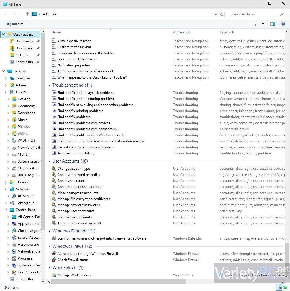
Task: Open the address bar history dropdown
Action: click(x=216, y=14)
